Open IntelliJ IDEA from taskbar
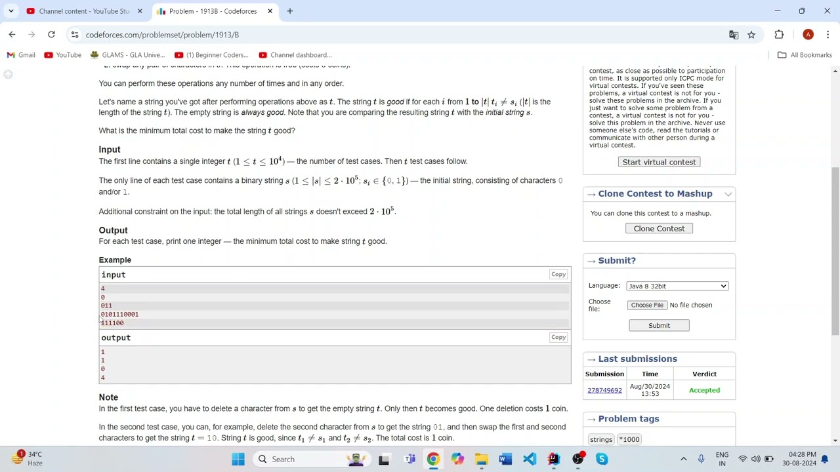Viewport: 840px width, 472px height. pos(554,460)
